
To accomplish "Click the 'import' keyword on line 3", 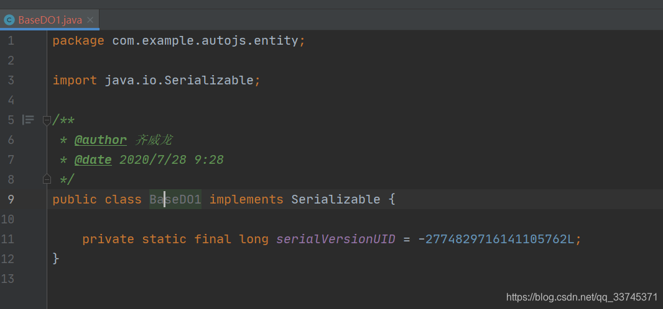I will click(75, 80).
